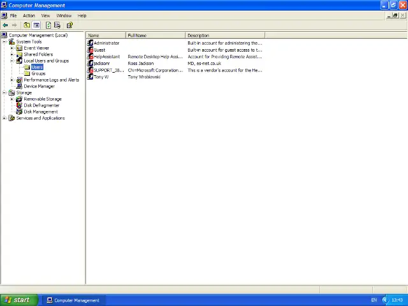The width and height of the screenshot is (408, 306).
Task: Collapse the Local Users and Groups node
Action: [11, 61]
